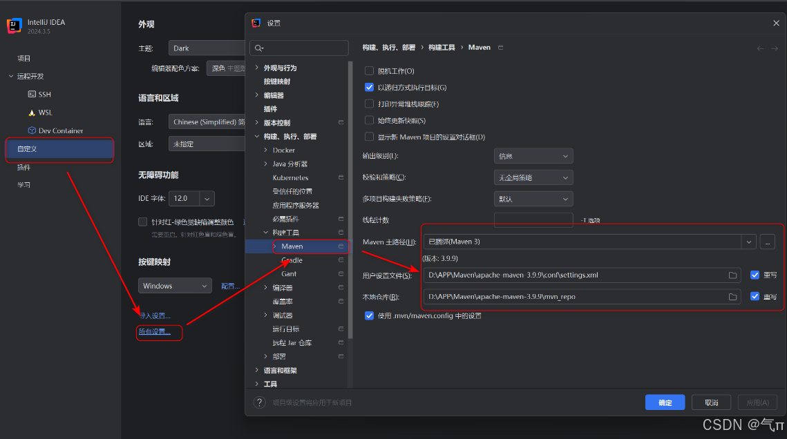Click the project icon beside 覆盖率 row
Screen dimensions: 787x439
click(x=341, y=301)
